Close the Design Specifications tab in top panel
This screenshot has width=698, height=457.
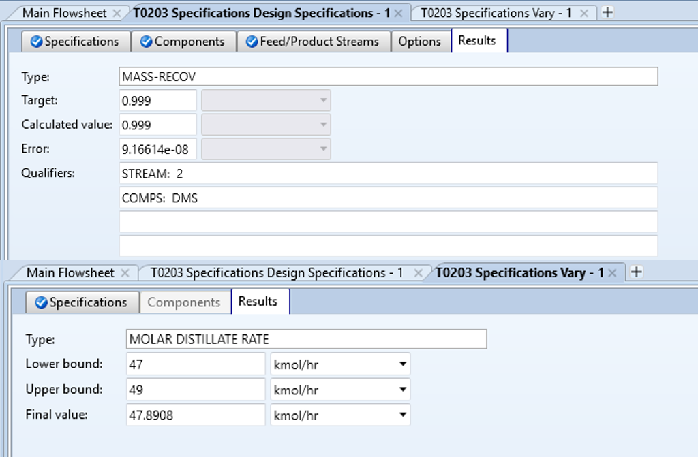tap(399, 13)
